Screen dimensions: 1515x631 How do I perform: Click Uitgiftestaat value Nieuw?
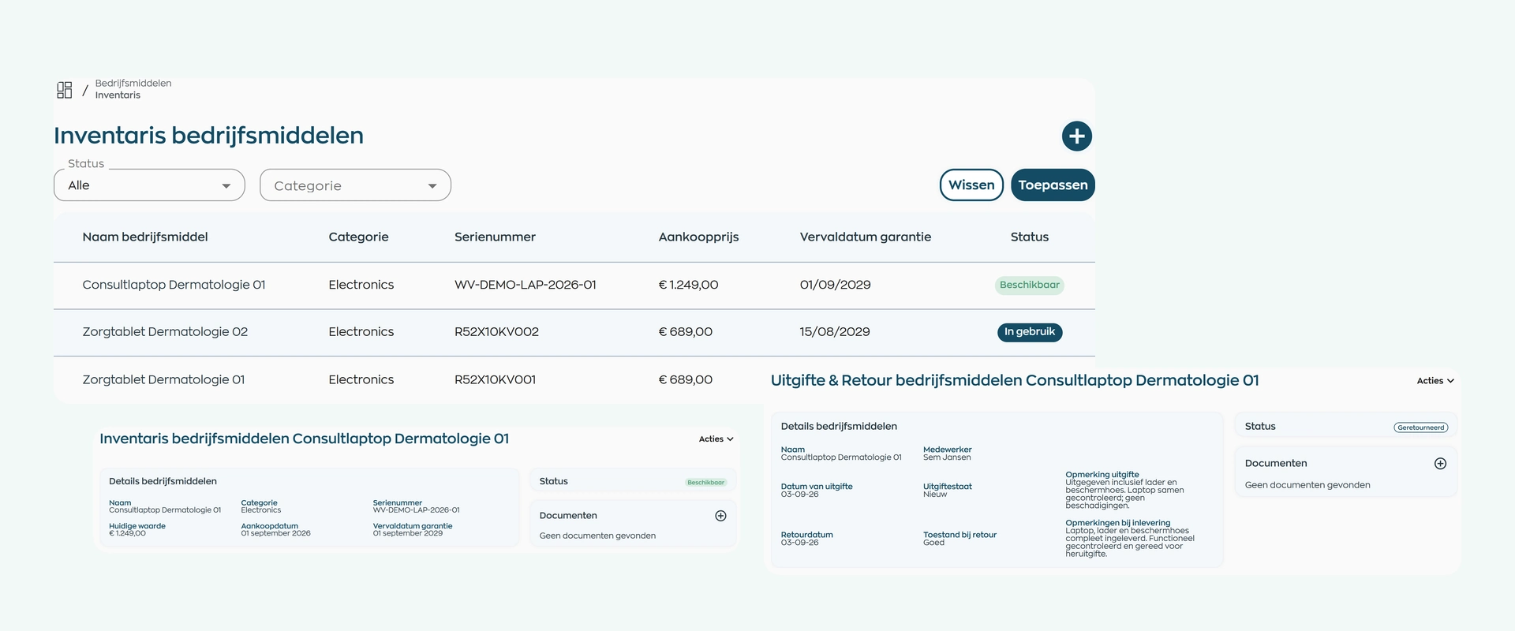pos(935,495)
